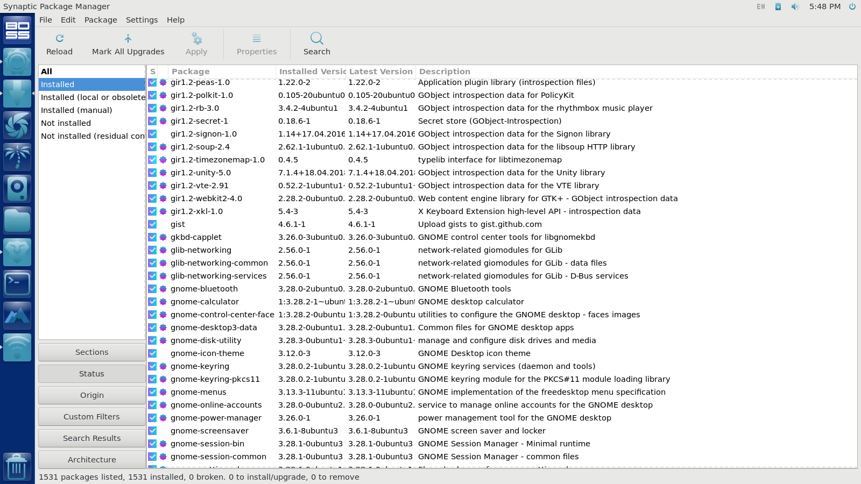This screenshot has width=861, height=484.
Task: Open the Package menu
Action: tap(101, 20)
